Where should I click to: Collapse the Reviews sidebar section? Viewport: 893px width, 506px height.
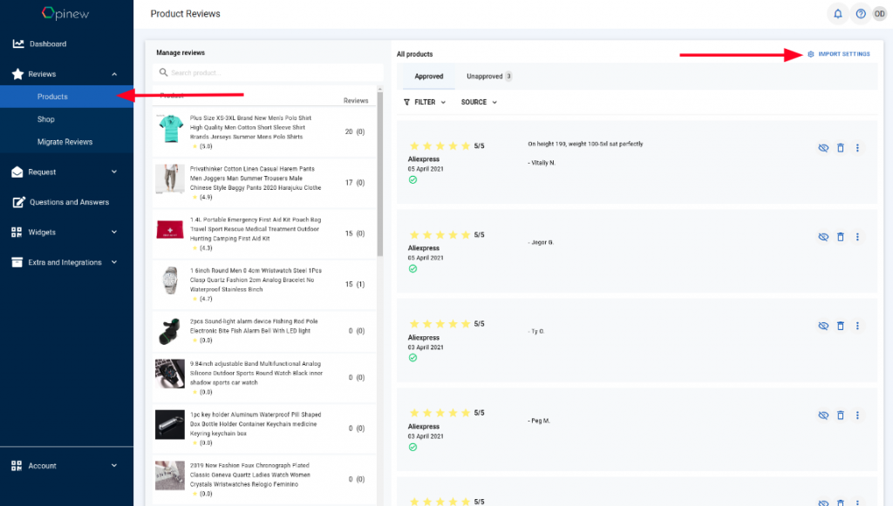tap(114, 74)
